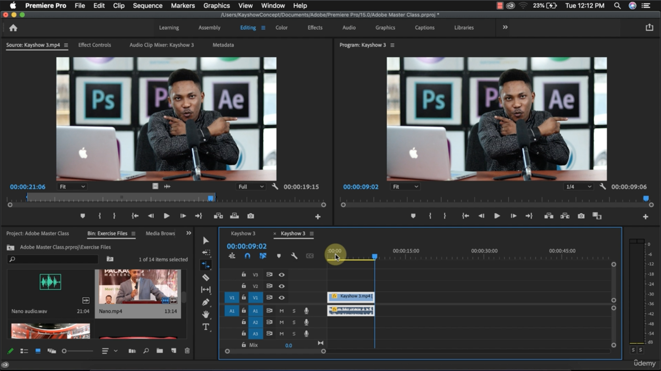Switch to Media Browser tab
Image resolution: width=661 pixels, height=371 pixels.
tap(160, 233)
